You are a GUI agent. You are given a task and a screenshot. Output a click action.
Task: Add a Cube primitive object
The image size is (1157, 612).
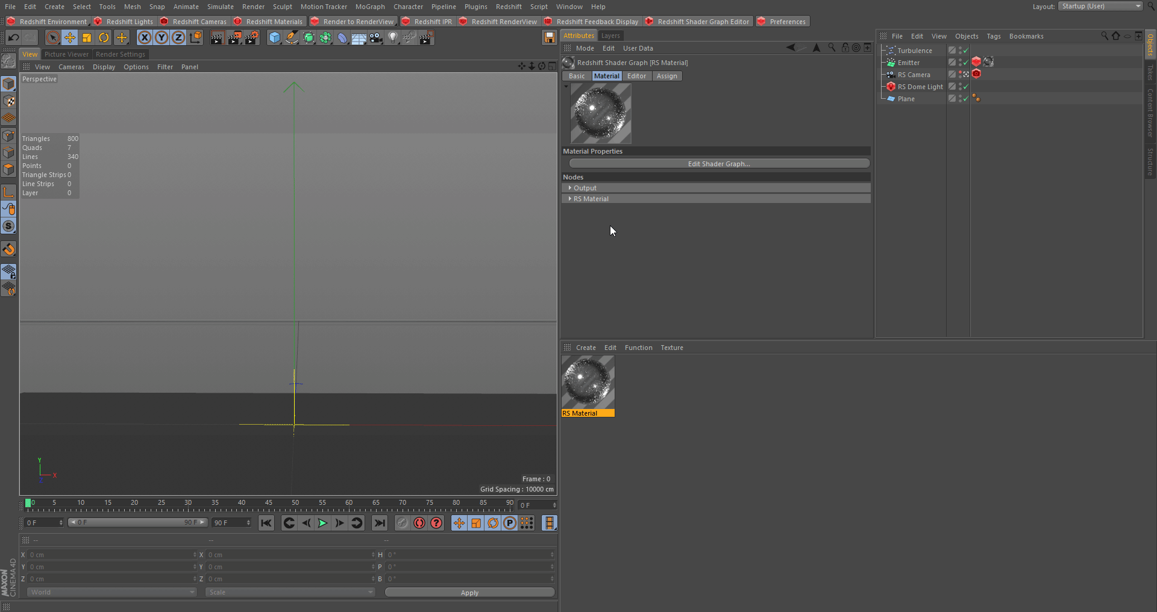(x=275, y=38)
